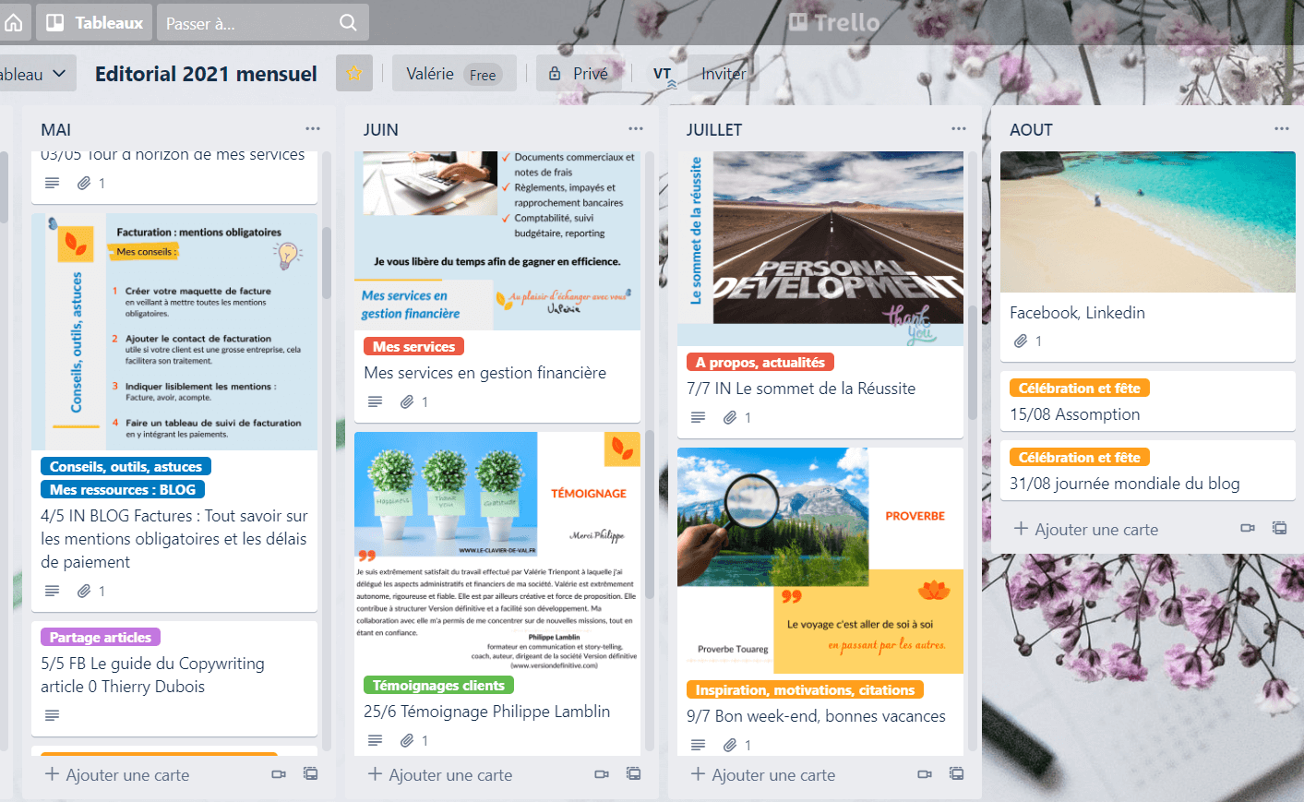Click attachment icon on Facebook, Linkedin card
1304x802 pixels.
1021,341
